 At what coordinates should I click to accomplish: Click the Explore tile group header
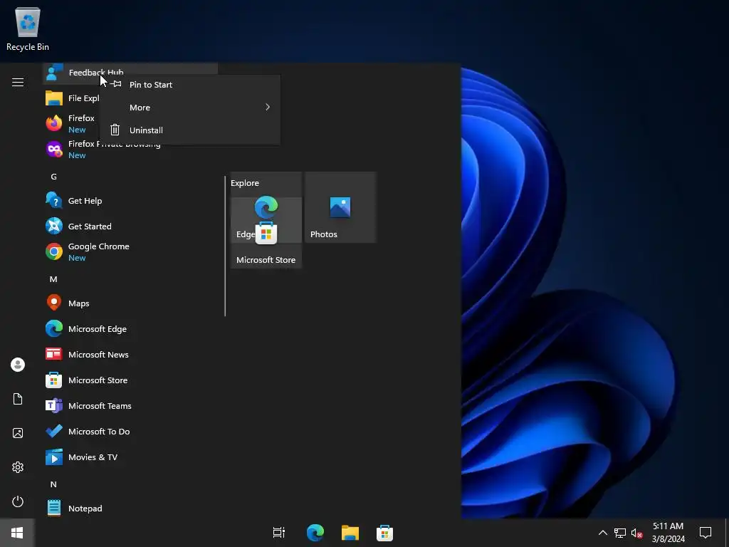pyautogui.click(x=245, y=183)
